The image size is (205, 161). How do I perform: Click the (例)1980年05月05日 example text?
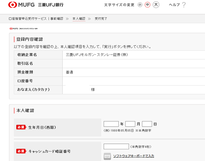(x=119, y=130)
